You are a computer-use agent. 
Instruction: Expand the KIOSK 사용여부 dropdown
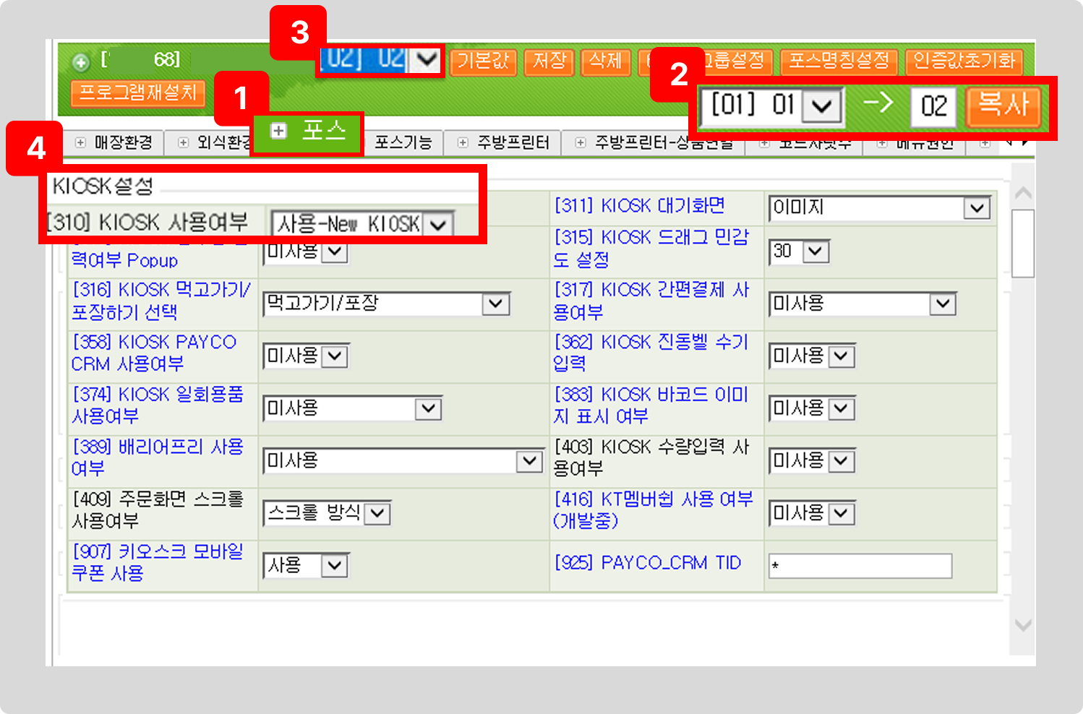(438, 225)
